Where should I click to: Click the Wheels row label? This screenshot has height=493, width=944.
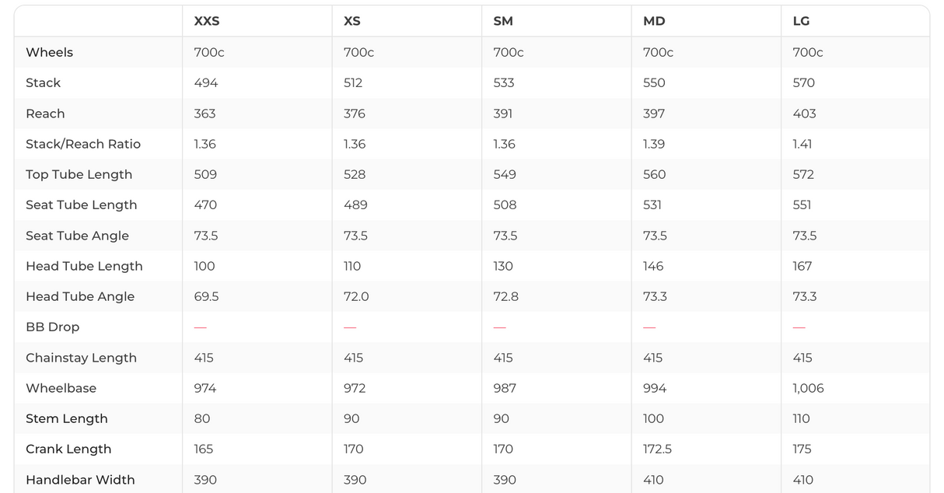tap(49, 52)
